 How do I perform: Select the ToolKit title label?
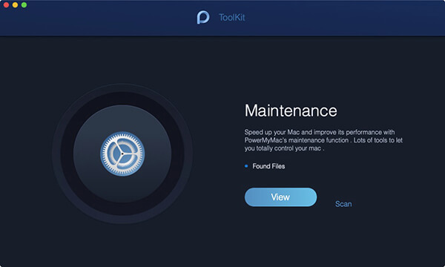[x=232, y=17]
